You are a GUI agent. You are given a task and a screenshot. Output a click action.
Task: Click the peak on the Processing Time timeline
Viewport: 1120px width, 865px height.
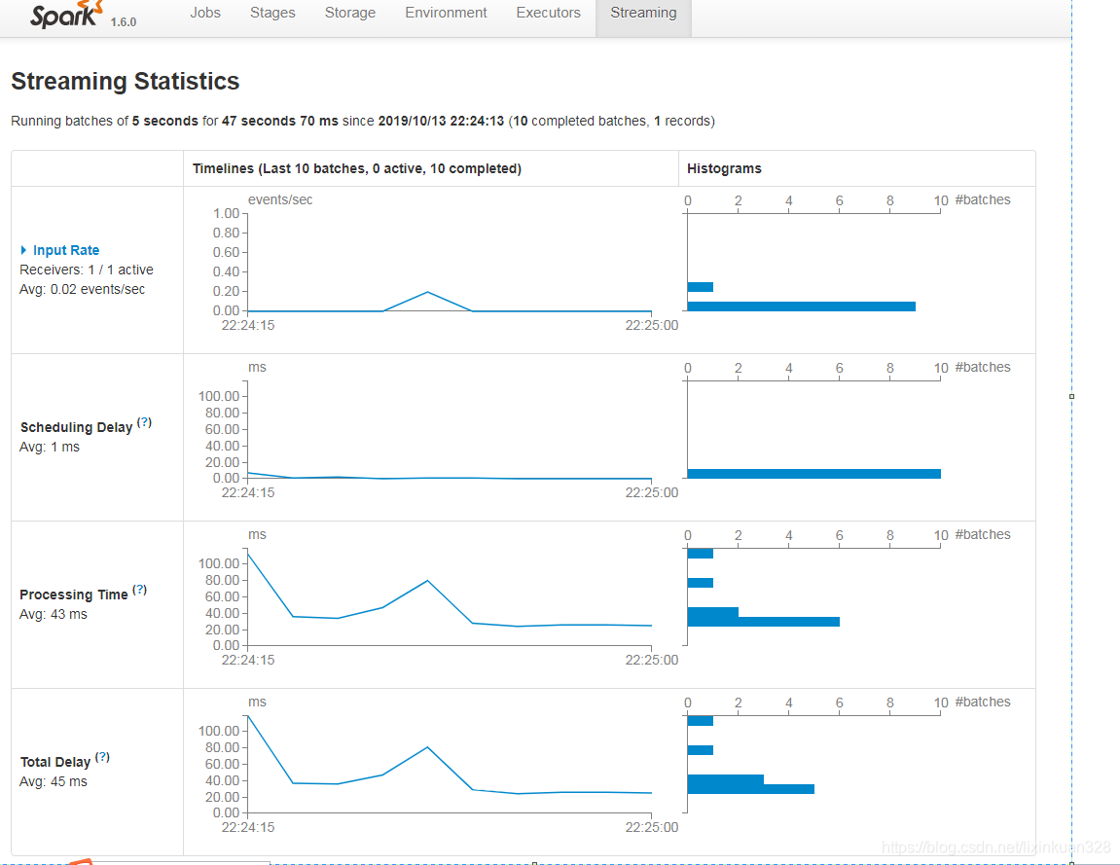(427, 581)
